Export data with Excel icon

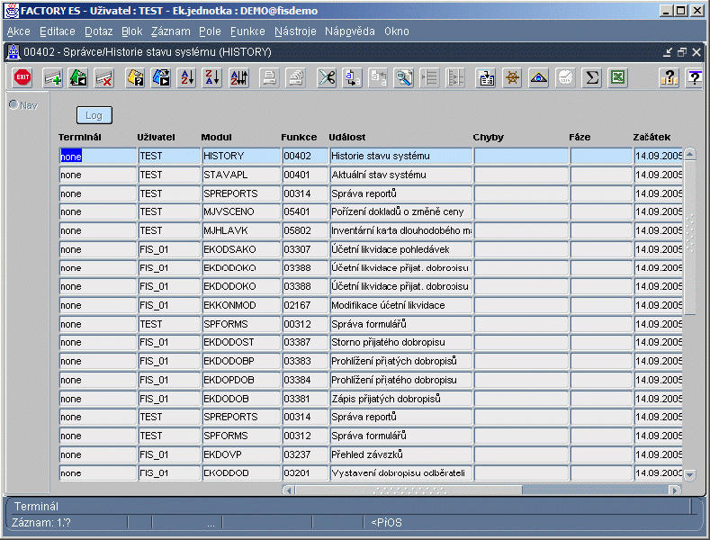tap(617, 78)
